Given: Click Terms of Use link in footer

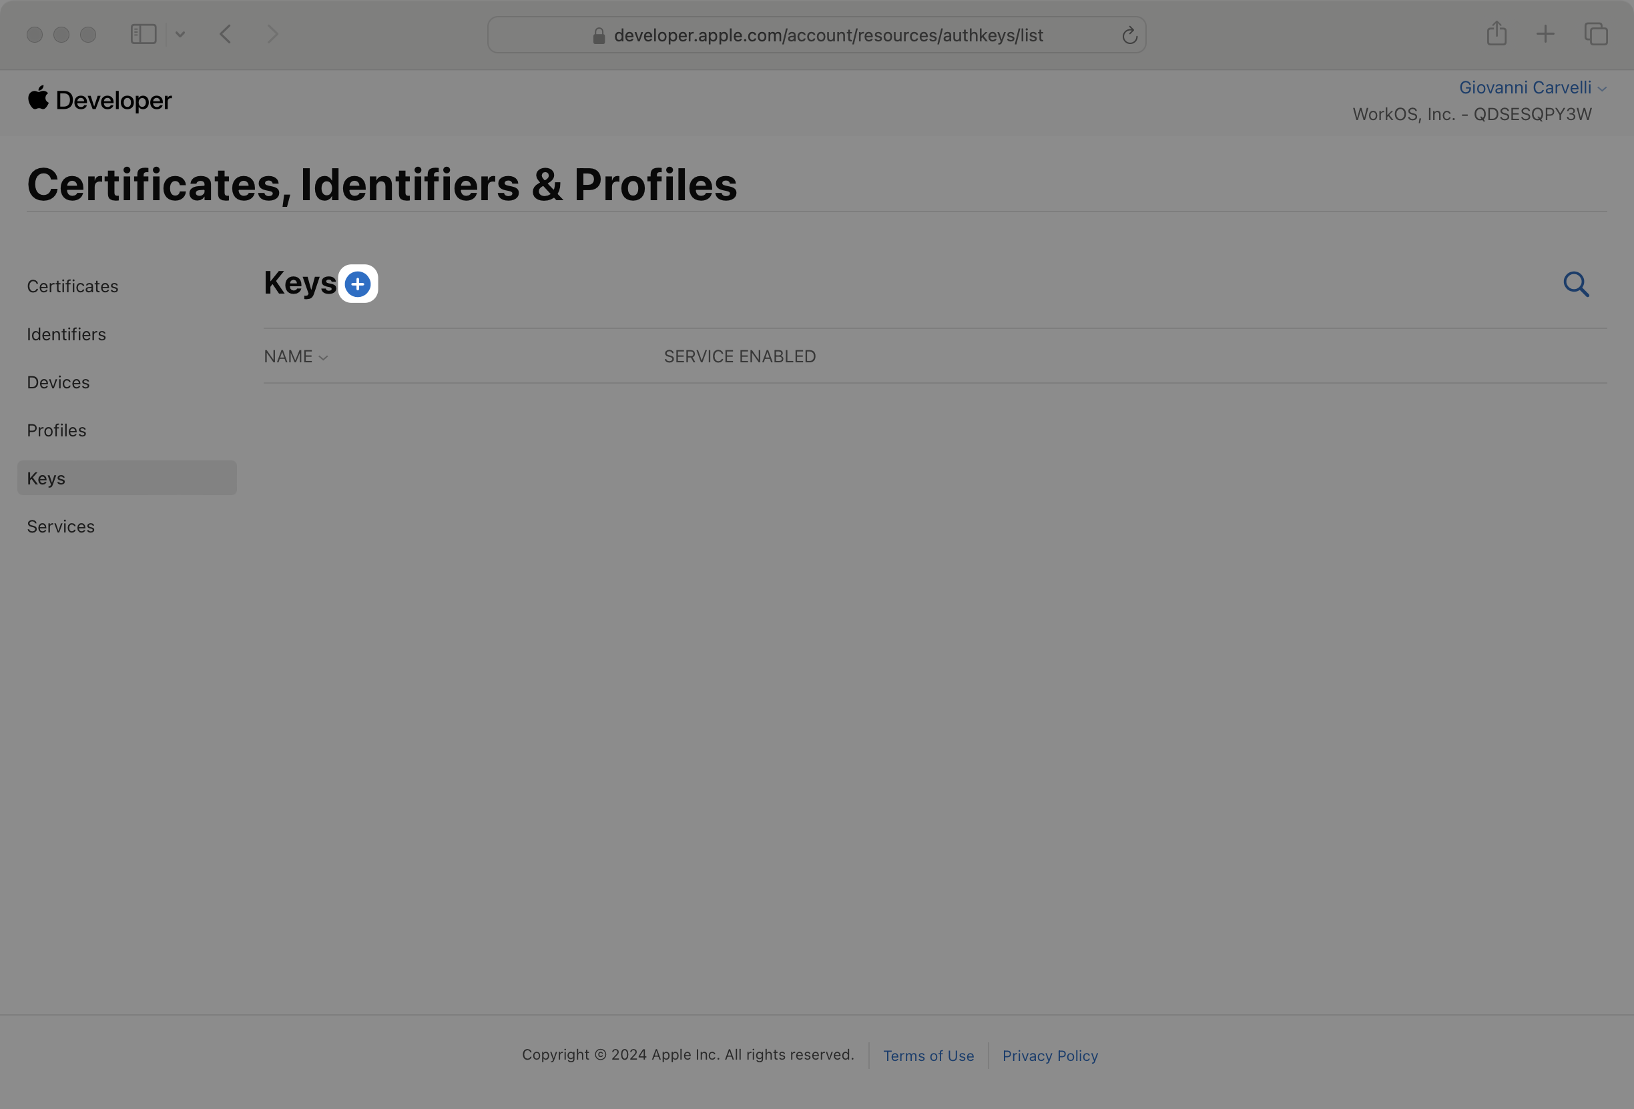Looking at the screenshot, I should [x=928, y=1056].
